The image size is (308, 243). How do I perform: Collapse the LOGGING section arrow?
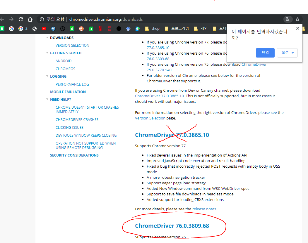point(47,76)
